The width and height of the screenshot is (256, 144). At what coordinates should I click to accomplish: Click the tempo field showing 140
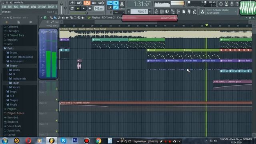coord(99,8)
